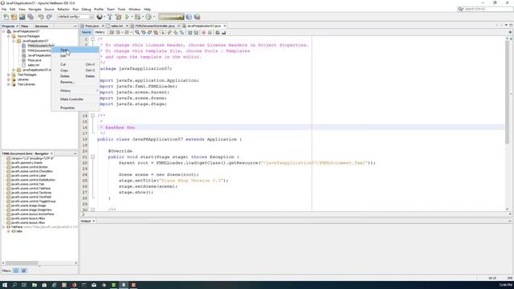Expand the Libraries node
Screen dimensions: 514x289
pyautogui.click(x=9, y=79)
